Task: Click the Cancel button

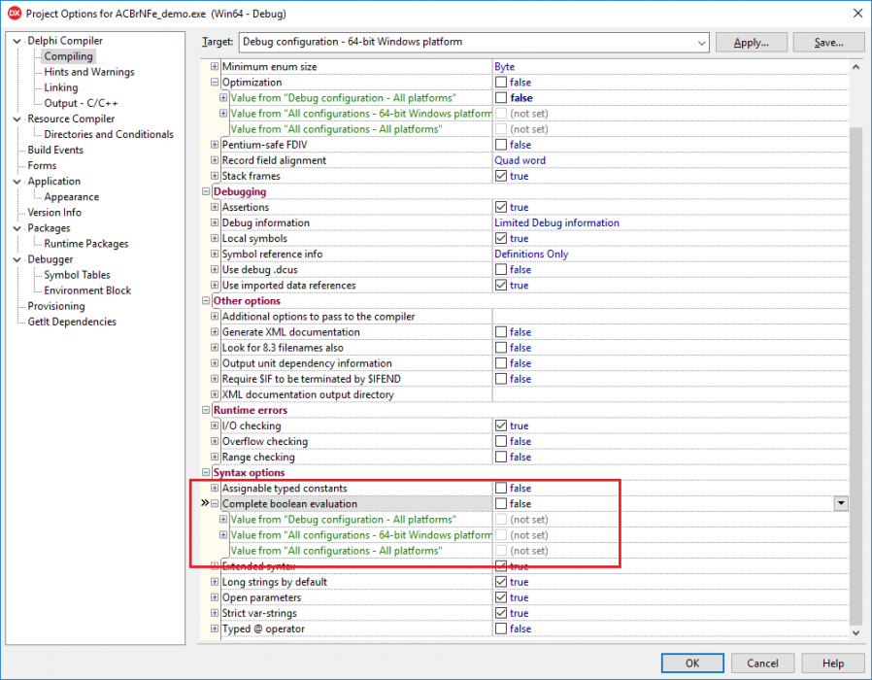Action: point(762,663)
